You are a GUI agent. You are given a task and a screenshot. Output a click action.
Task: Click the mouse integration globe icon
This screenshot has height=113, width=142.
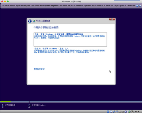129,112
